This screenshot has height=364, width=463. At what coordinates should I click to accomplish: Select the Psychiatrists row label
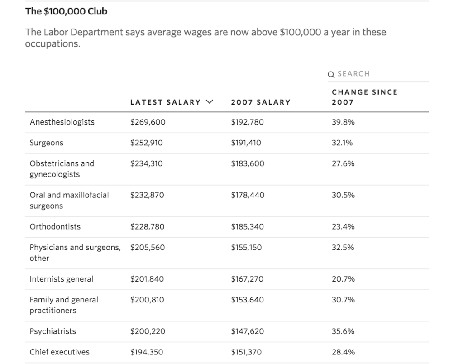click(x=53, y=331)
